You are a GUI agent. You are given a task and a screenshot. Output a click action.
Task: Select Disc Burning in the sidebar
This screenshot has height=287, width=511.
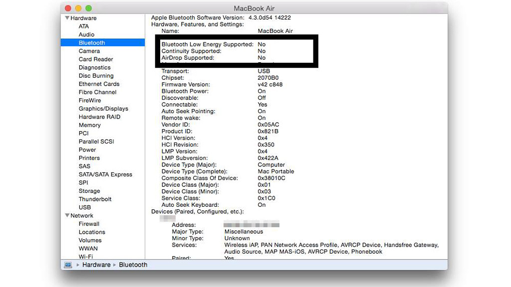96,76
